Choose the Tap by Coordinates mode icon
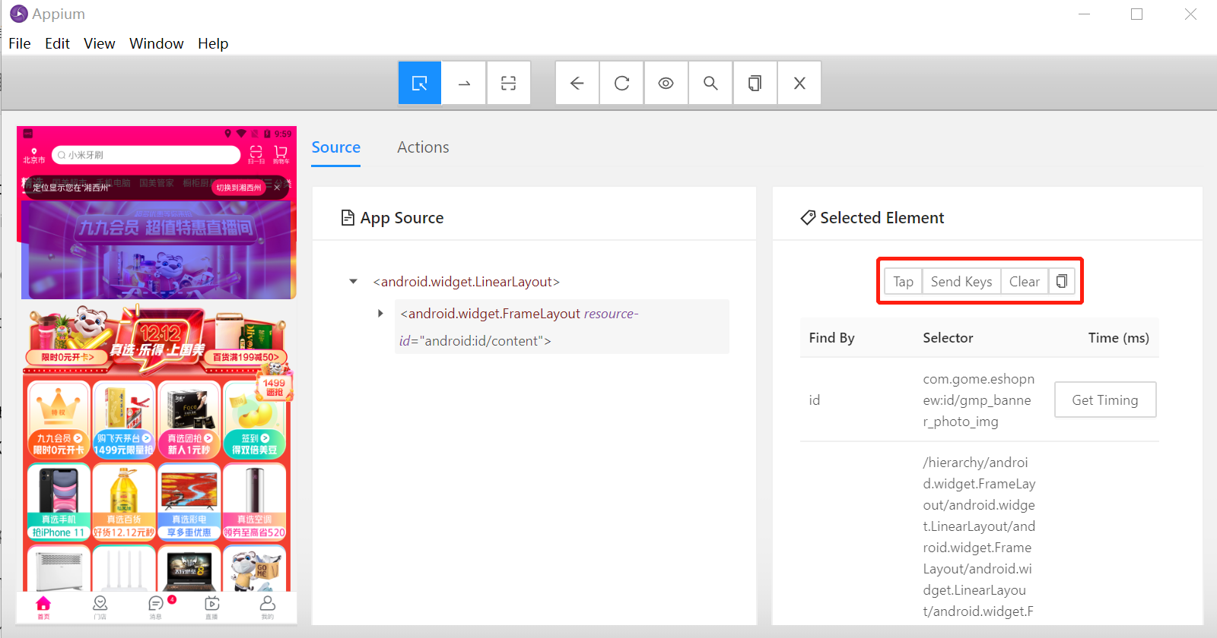The width and height of the screenshot is (1217, 638). (508, 83)
